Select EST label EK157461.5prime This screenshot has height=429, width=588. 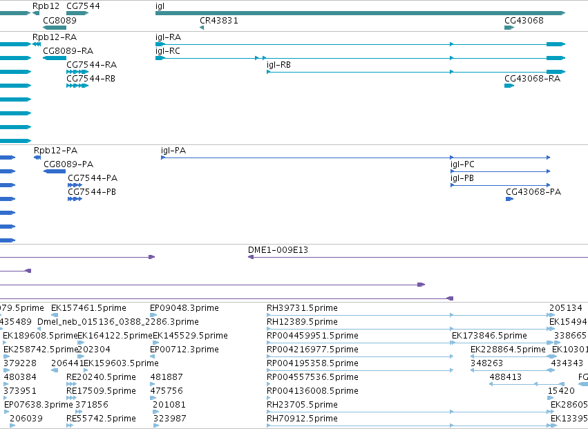coord(89,308)
